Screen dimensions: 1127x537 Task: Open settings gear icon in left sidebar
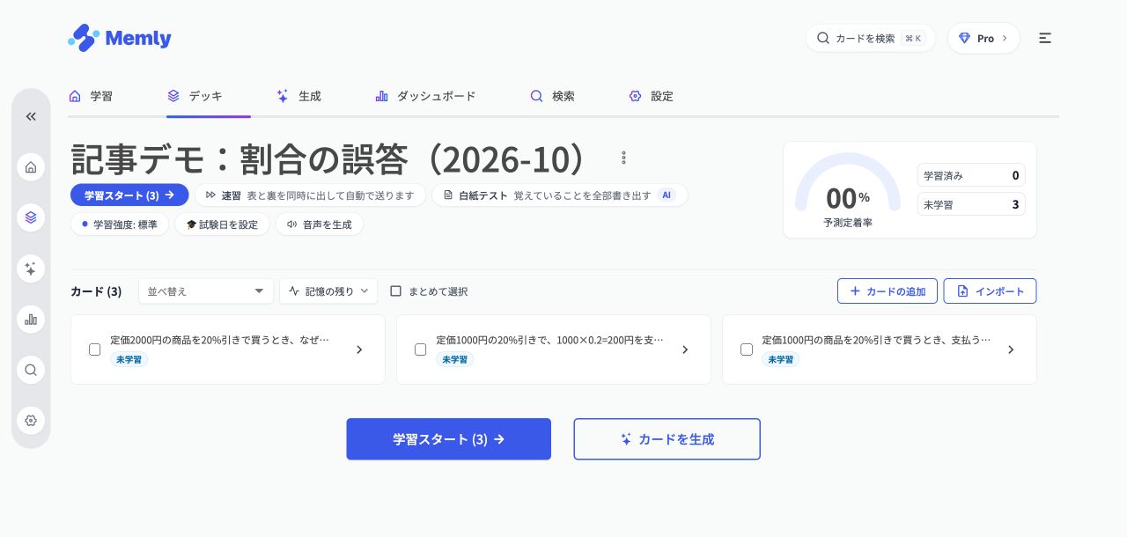click(x=31, y=420)
